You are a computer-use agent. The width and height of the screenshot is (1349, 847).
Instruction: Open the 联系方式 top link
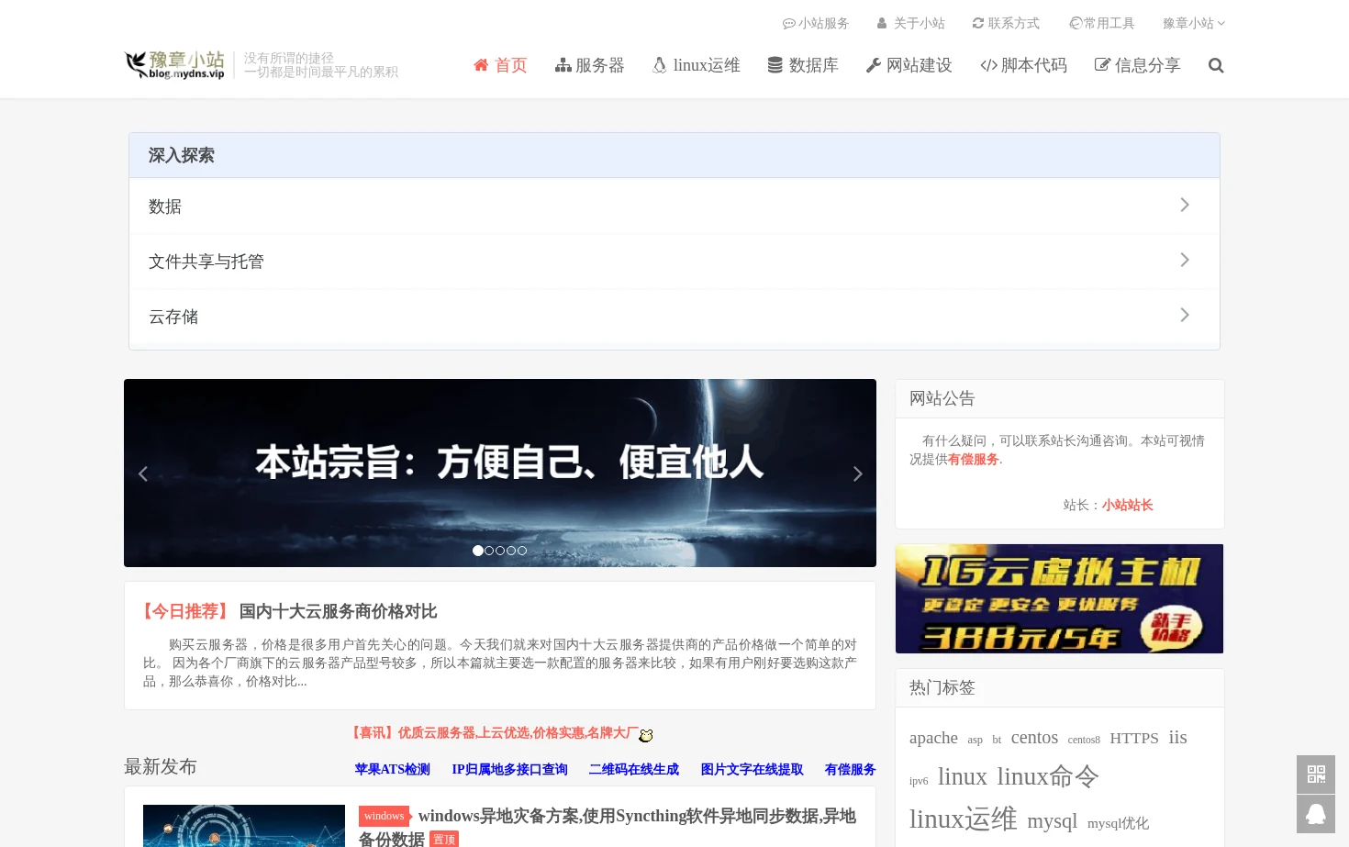click(x=1007, y=24)
